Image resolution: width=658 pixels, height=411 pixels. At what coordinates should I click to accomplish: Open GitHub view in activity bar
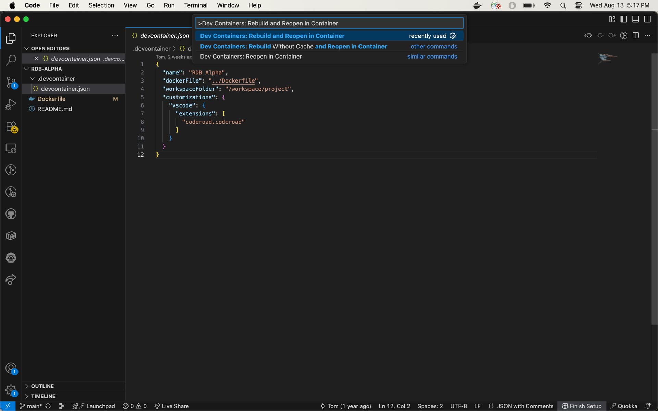[11, 214]
